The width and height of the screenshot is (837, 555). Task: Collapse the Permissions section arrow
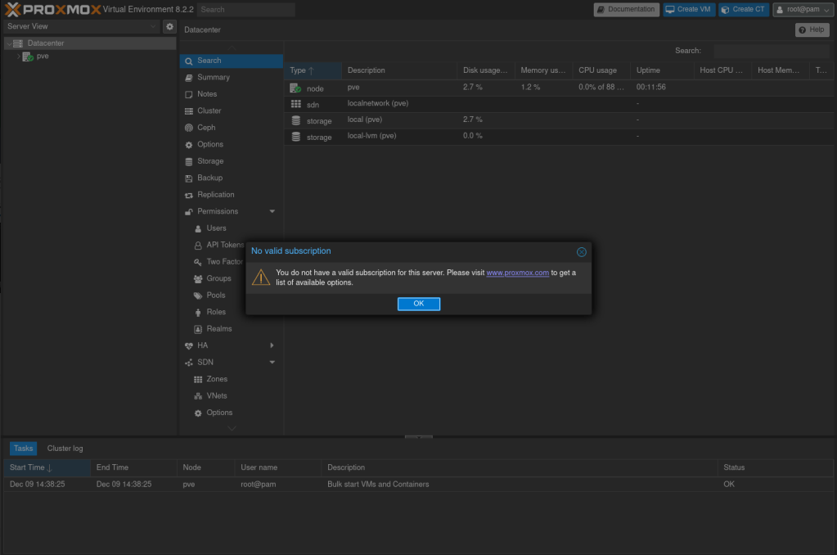pyautogui.click(x=272, y=212)
